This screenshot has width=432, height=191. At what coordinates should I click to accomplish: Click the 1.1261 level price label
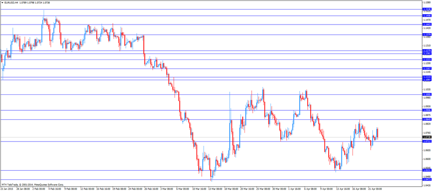click(x=427, y=53)
